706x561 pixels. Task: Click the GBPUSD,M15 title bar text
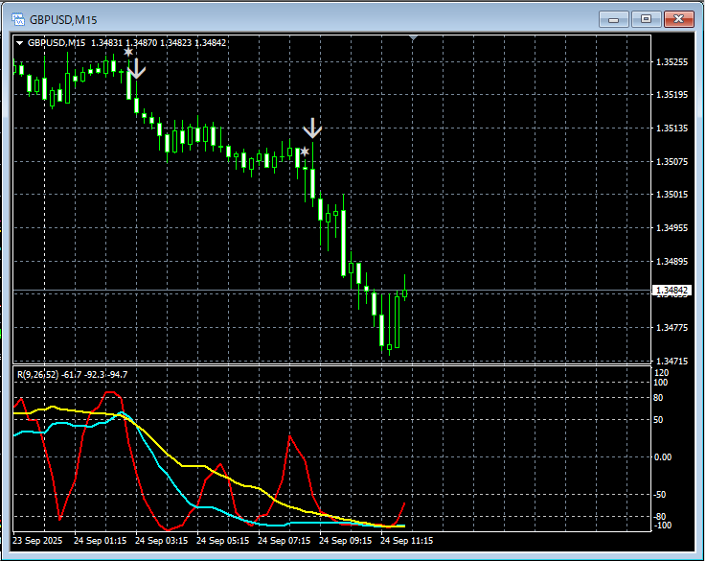point(63,19)
